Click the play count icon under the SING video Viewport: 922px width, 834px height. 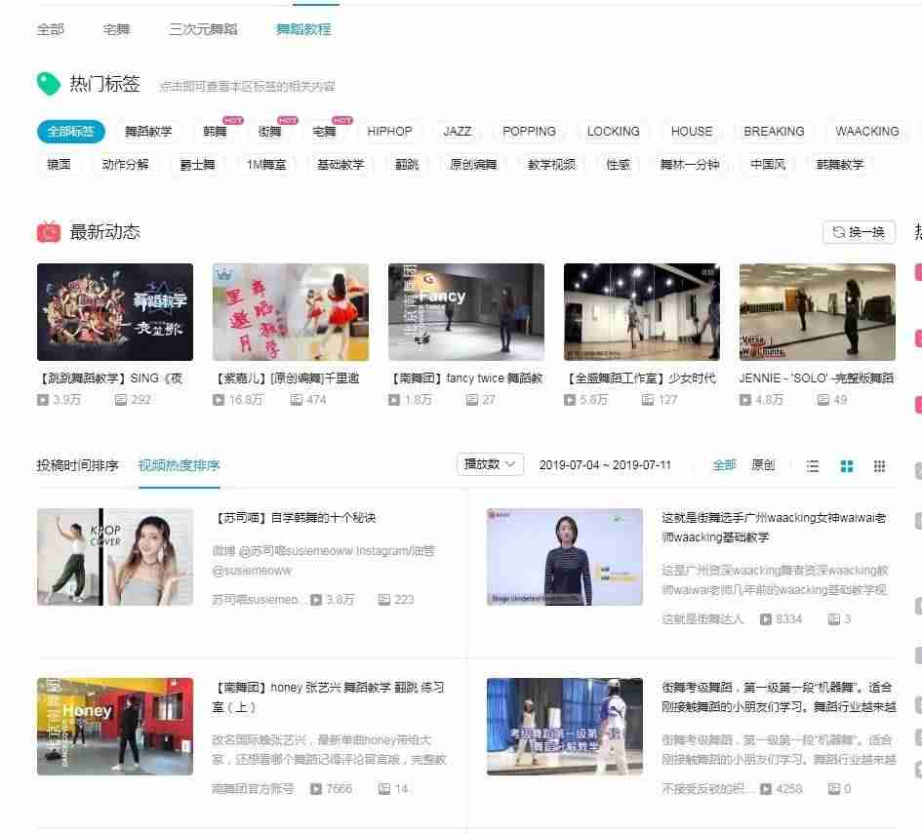[42, 400]
